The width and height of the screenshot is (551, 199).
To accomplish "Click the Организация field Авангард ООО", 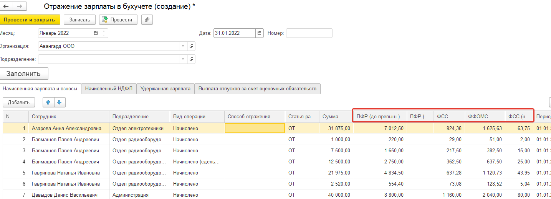I will point(109,46).
